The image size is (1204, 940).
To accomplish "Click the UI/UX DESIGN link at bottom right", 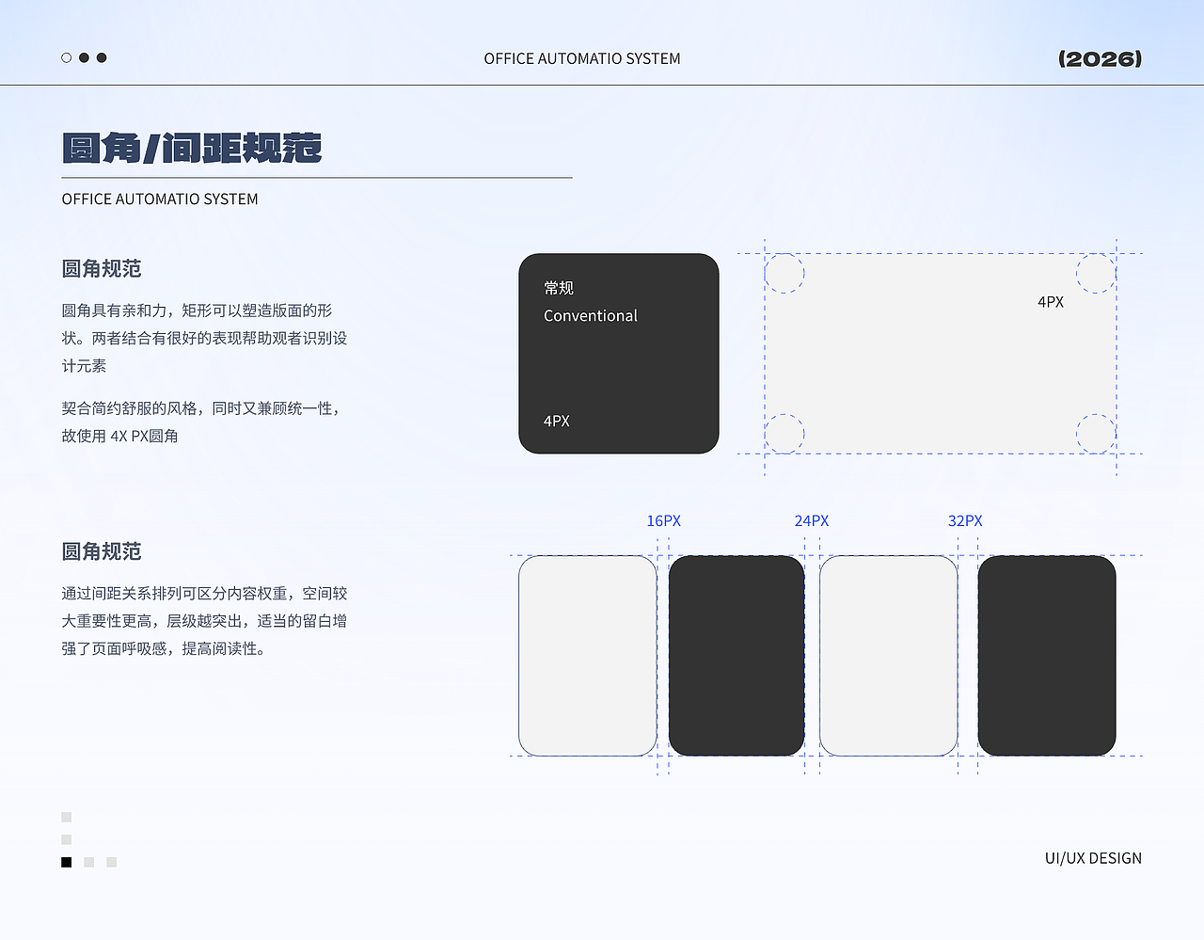I will click(1092, 857).
